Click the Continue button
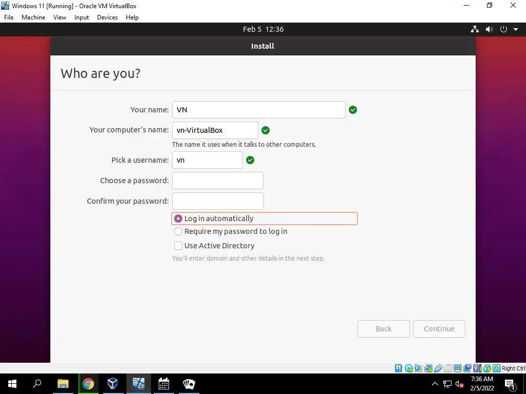This screenshot has width=526, height=394. click(439, 329)
